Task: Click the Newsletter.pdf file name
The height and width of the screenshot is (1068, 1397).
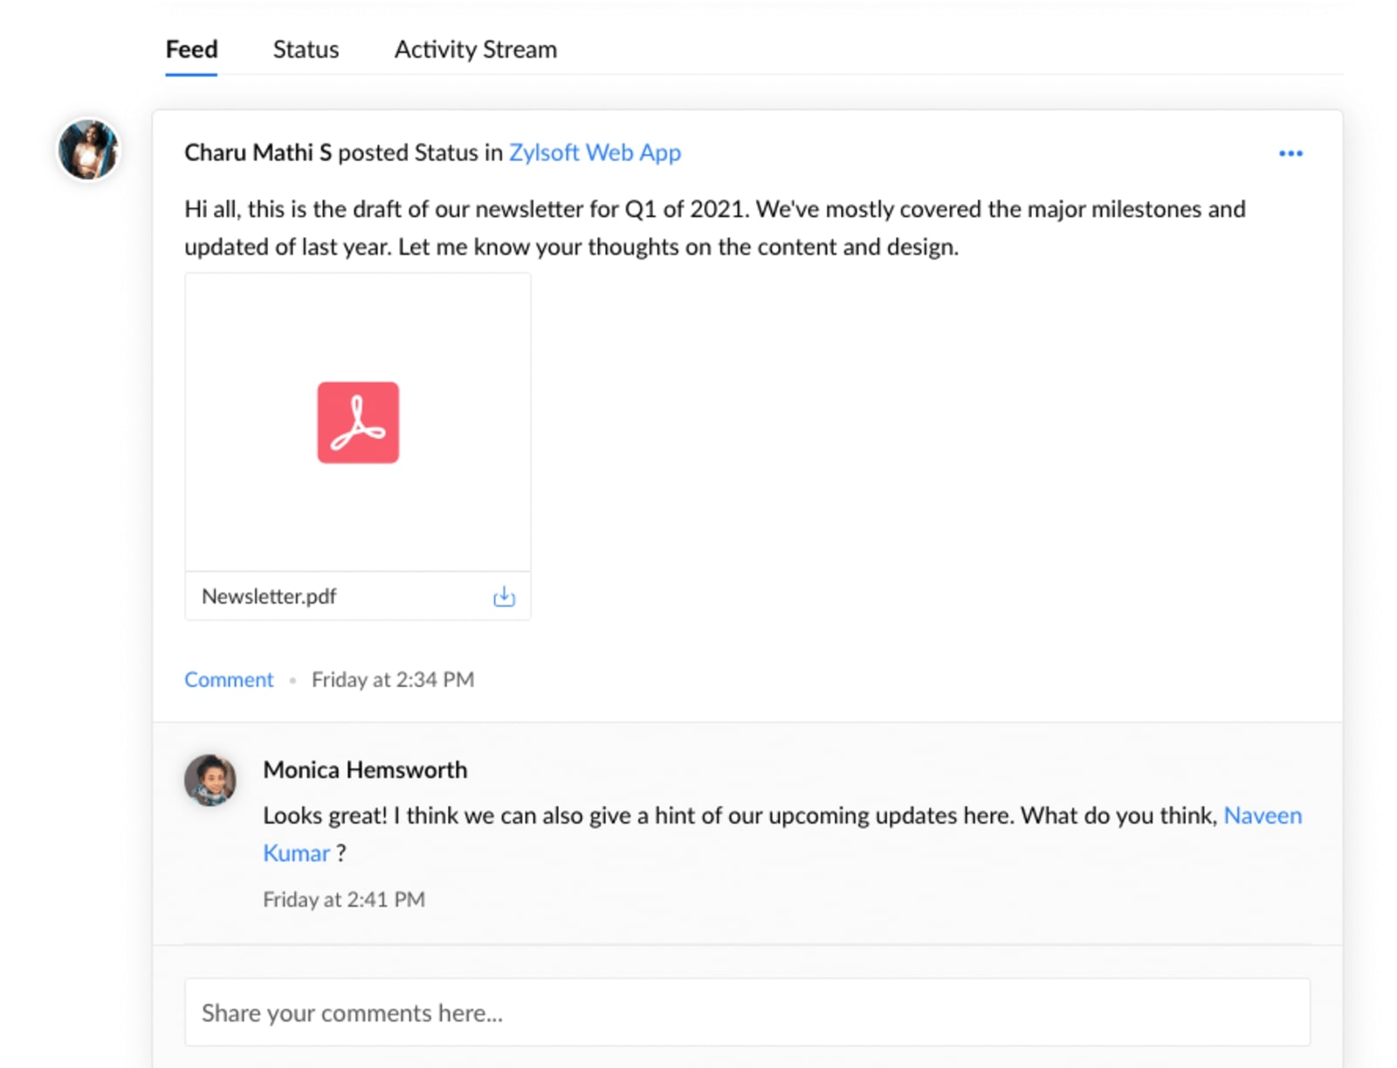Action: 268,596
